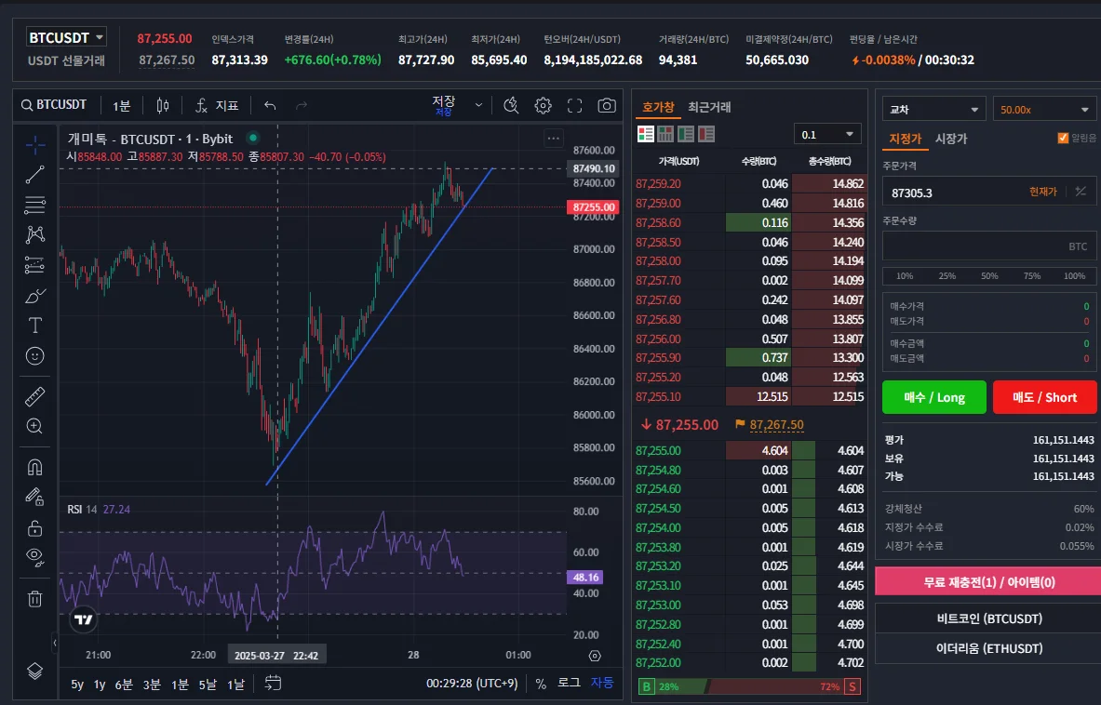Viewport: 1101px width, 705px height.
Task: Open the go to date calendar icon
Action: coord(273,684)
